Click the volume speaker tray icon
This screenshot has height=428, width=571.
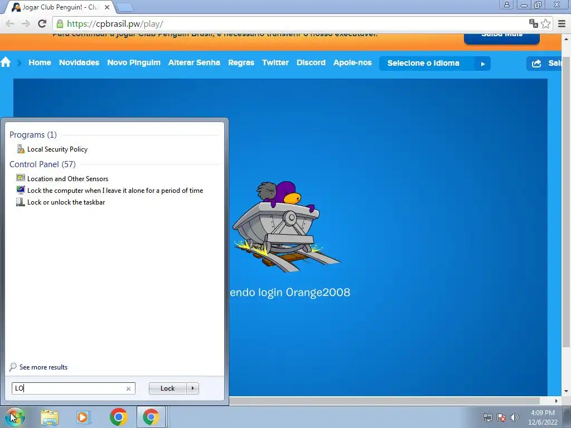click(515, 417)
